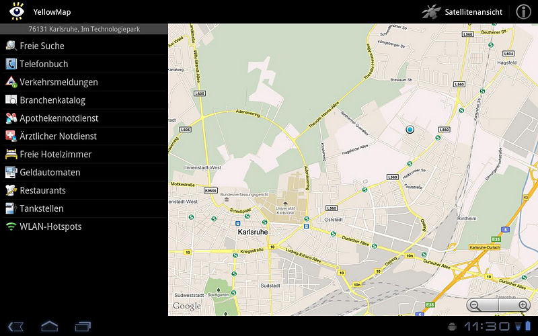Zoom in on the map
538x336 pixels.
pyautogui.click(x=523, y=305)
